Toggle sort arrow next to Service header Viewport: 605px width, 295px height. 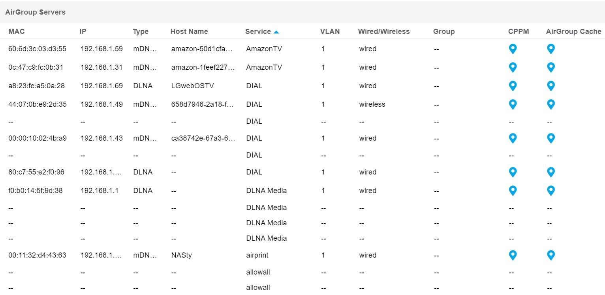pos(276,32)
